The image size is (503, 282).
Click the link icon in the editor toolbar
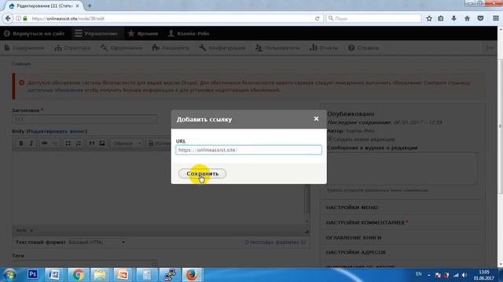coord(45,143)
